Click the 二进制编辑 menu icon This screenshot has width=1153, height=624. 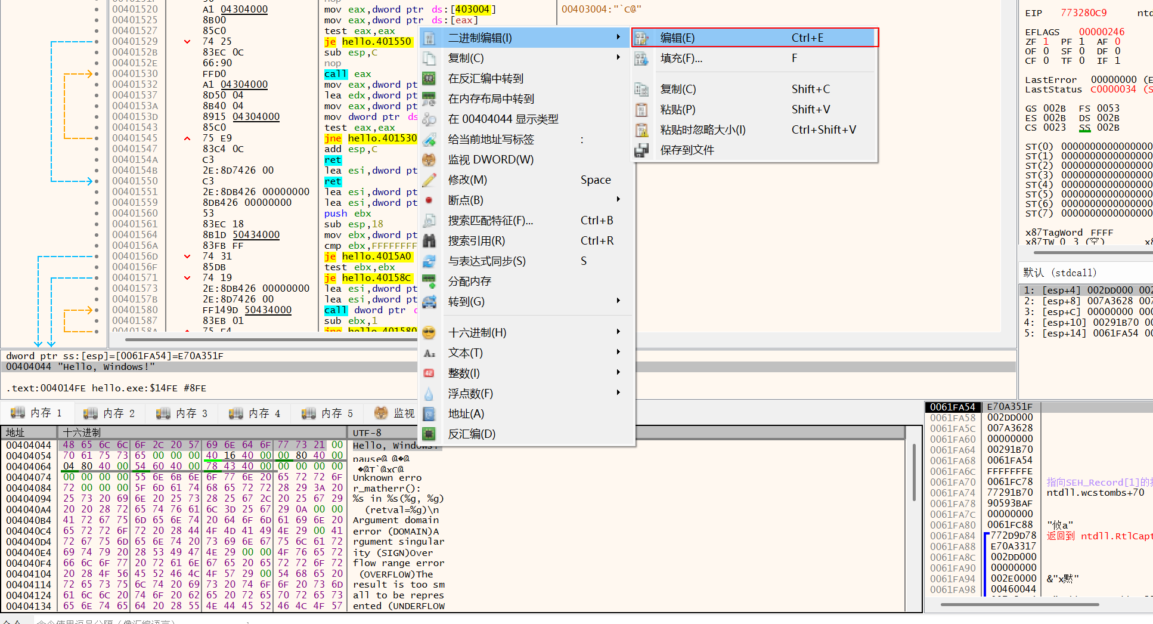point(429,38)
